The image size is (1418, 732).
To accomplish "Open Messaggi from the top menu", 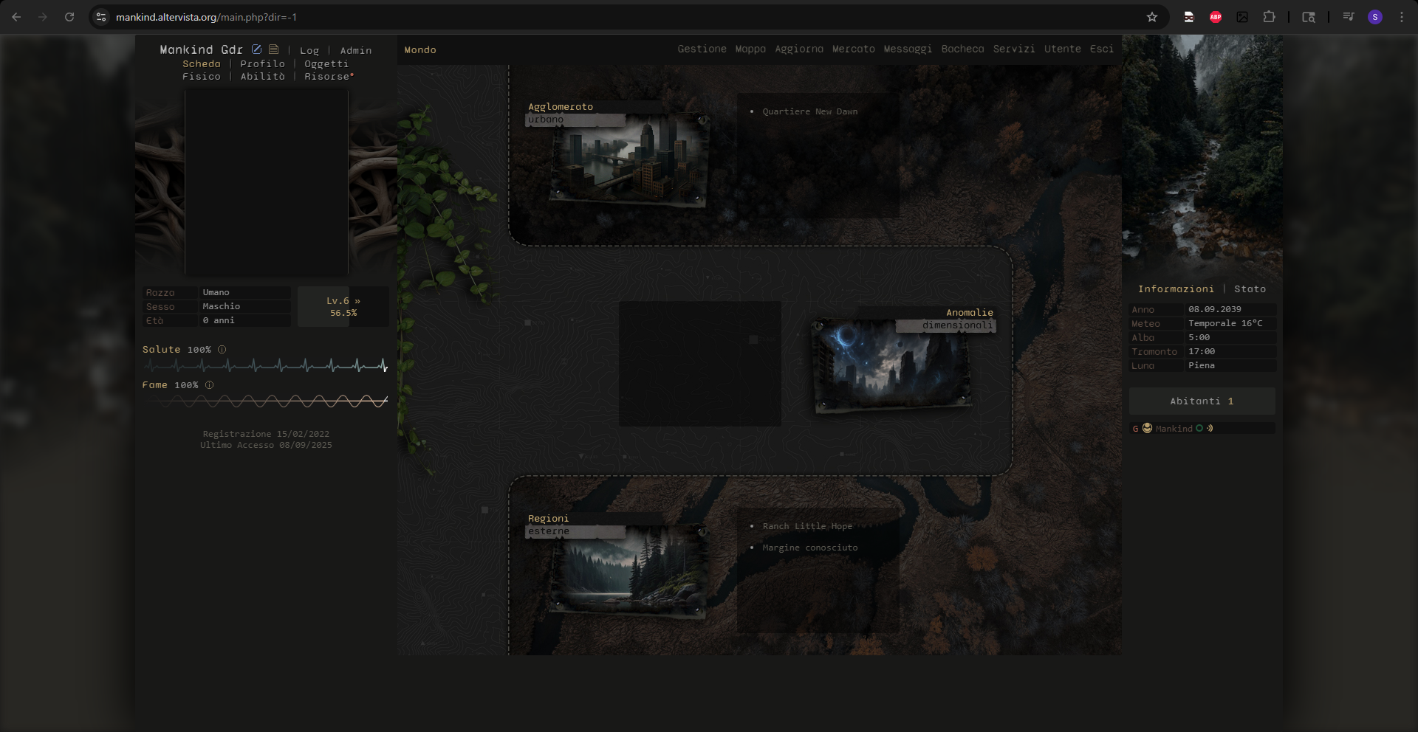I will [x=908, y=49].
